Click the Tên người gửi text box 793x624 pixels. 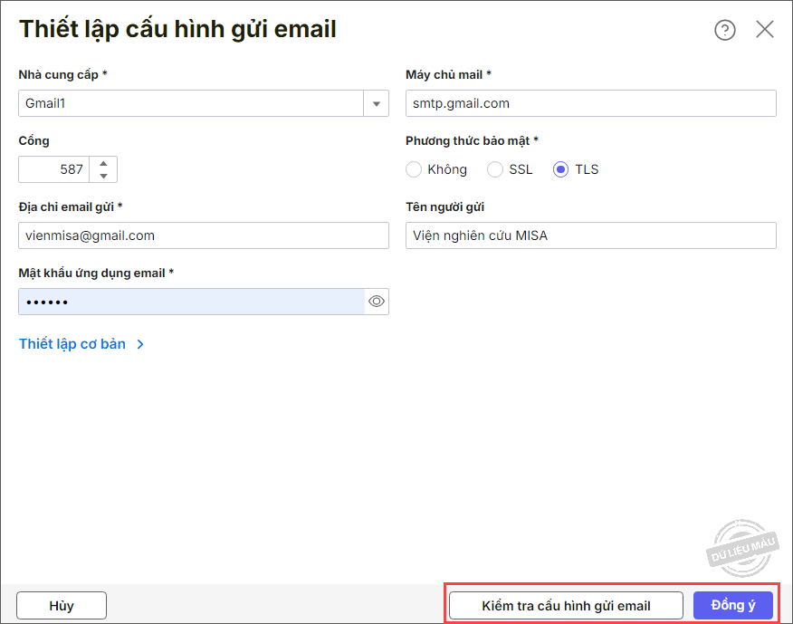pos(590,235)
